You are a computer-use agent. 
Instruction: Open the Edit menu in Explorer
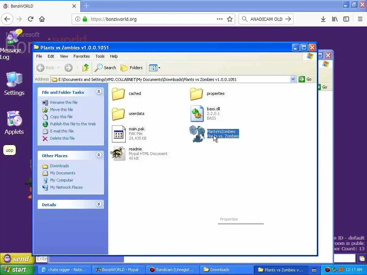pos(51,56)
